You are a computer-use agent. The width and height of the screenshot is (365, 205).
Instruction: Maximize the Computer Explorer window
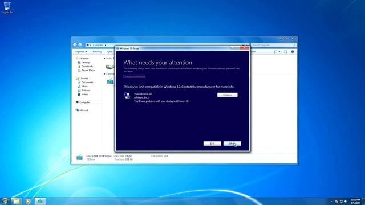point(286,39)
